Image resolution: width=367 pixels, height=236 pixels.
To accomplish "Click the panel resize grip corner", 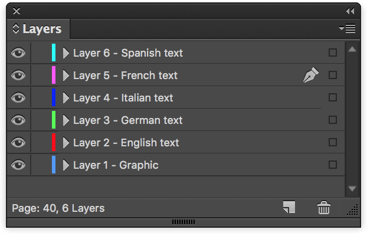I will coord(353,209).
